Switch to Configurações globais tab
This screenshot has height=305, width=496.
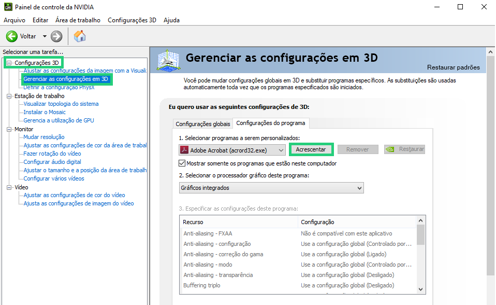point(202,124)
